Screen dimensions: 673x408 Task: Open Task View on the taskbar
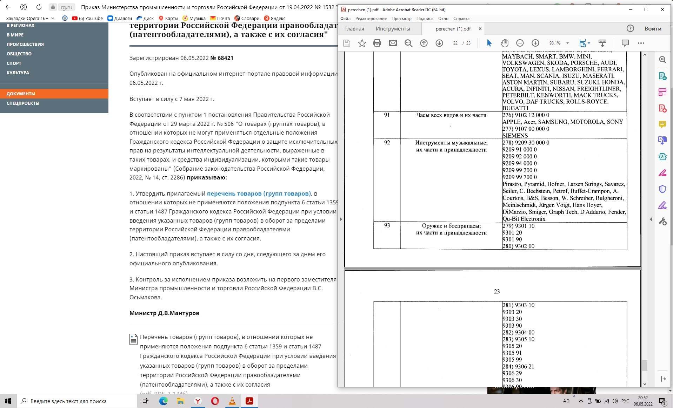(145, 401)
